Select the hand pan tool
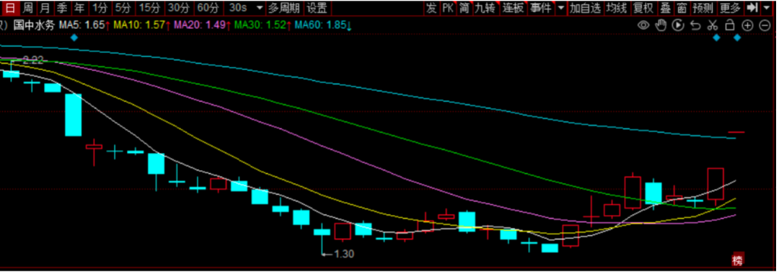Screen dimensions: 779x272 point(660,25)
